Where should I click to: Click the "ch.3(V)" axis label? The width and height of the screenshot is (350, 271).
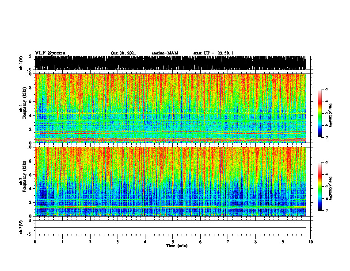coord(21,227)
